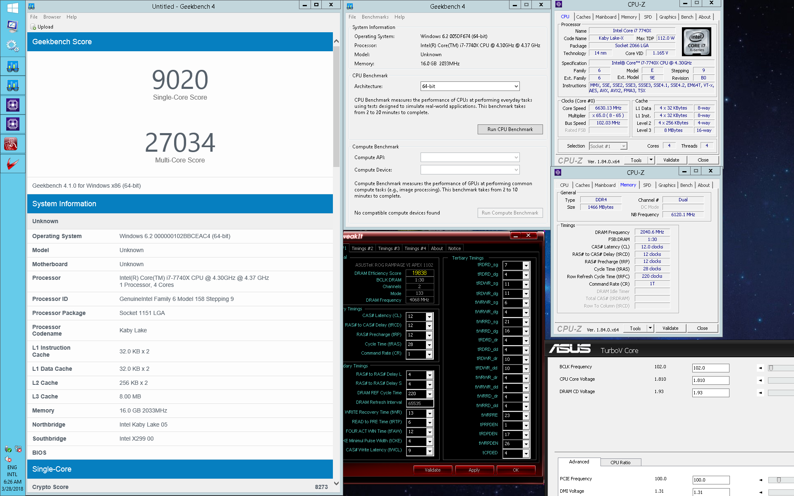This screenshot has width=794, height=496.
Task: Click the CPU Core Voltage 1.810 input field
Action: pos(711,380)
